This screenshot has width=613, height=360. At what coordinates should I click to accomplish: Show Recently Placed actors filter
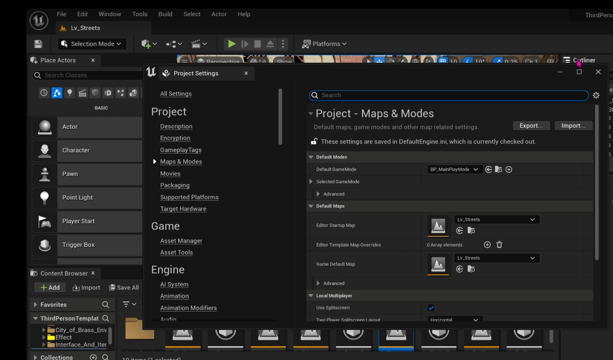click(x=44, y=92)
